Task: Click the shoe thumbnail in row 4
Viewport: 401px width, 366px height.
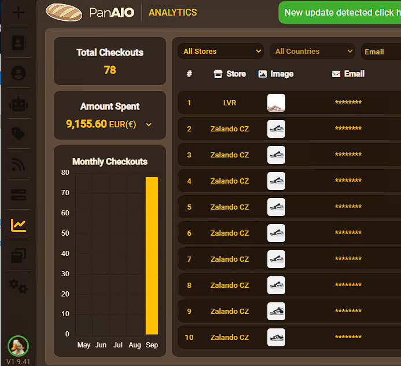Action: pyautogui.click(x=276, y=181)
